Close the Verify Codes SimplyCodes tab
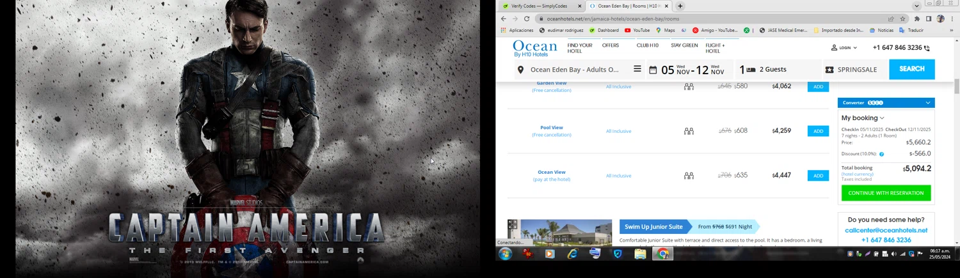960x278 pixels. [580, 6]
